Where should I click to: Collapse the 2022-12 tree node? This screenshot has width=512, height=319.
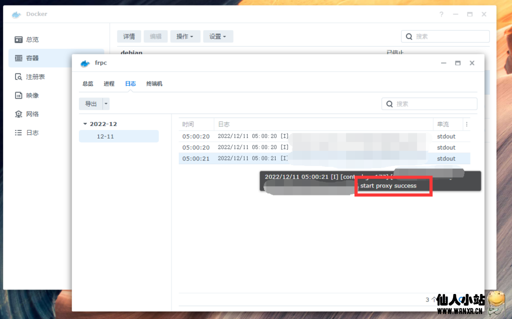pos(85,124)
